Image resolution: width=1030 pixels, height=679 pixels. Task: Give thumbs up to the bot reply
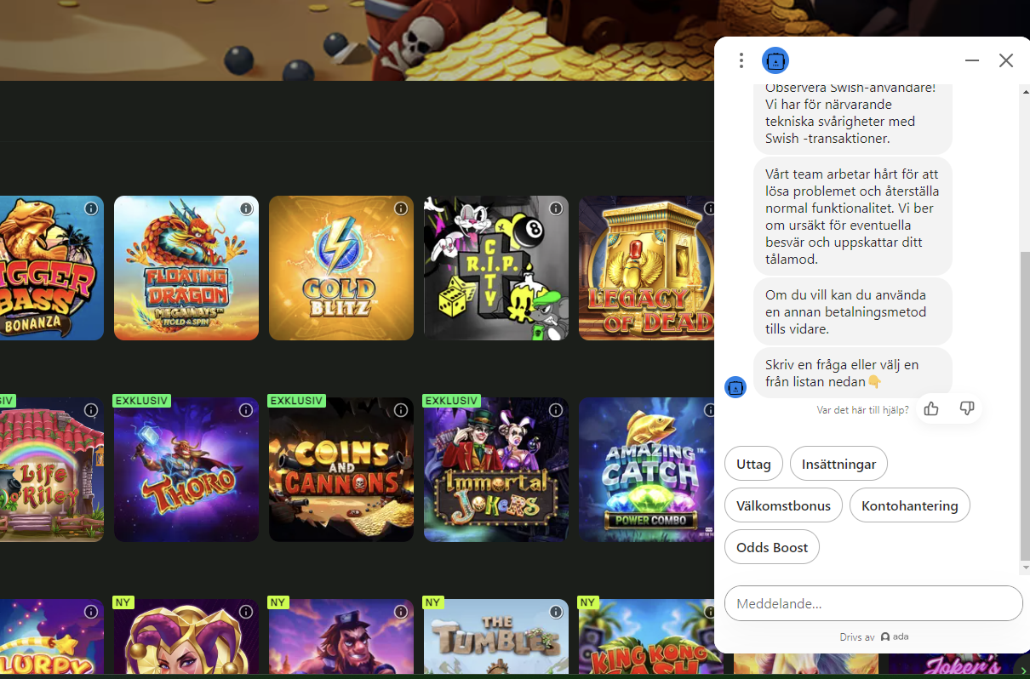931,409
